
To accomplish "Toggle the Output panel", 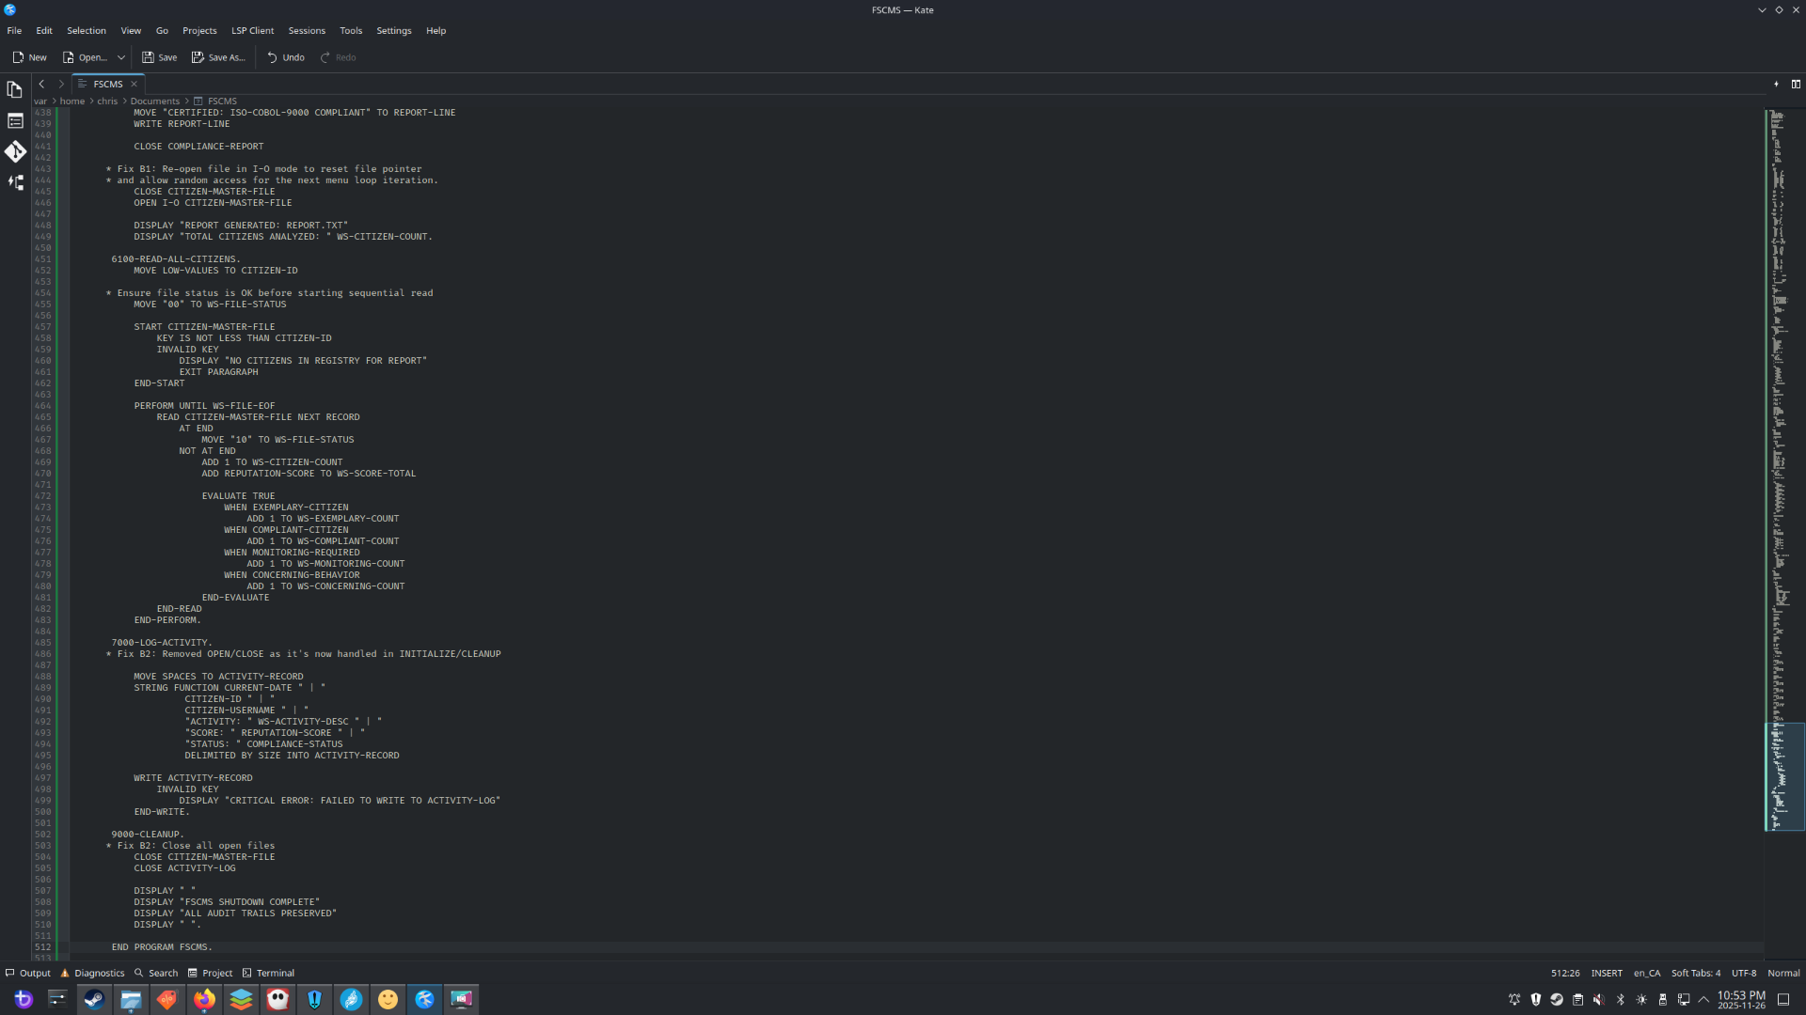I will 28,973.
